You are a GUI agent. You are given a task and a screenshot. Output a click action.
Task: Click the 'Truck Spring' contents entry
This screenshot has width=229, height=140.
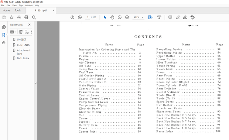[166, 66]
